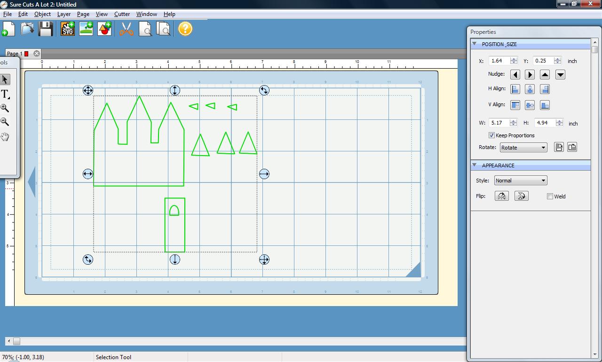Select the Hand pan tool
The image size is (602, 362).
coord(5,137)
